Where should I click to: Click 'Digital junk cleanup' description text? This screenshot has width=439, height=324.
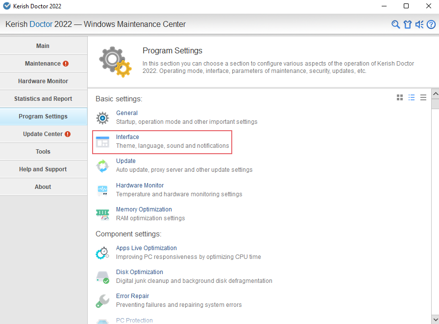pos(194,281)
